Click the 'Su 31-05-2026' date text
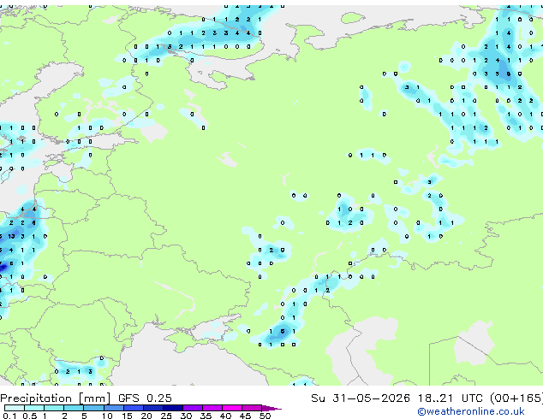 point(361,398)
